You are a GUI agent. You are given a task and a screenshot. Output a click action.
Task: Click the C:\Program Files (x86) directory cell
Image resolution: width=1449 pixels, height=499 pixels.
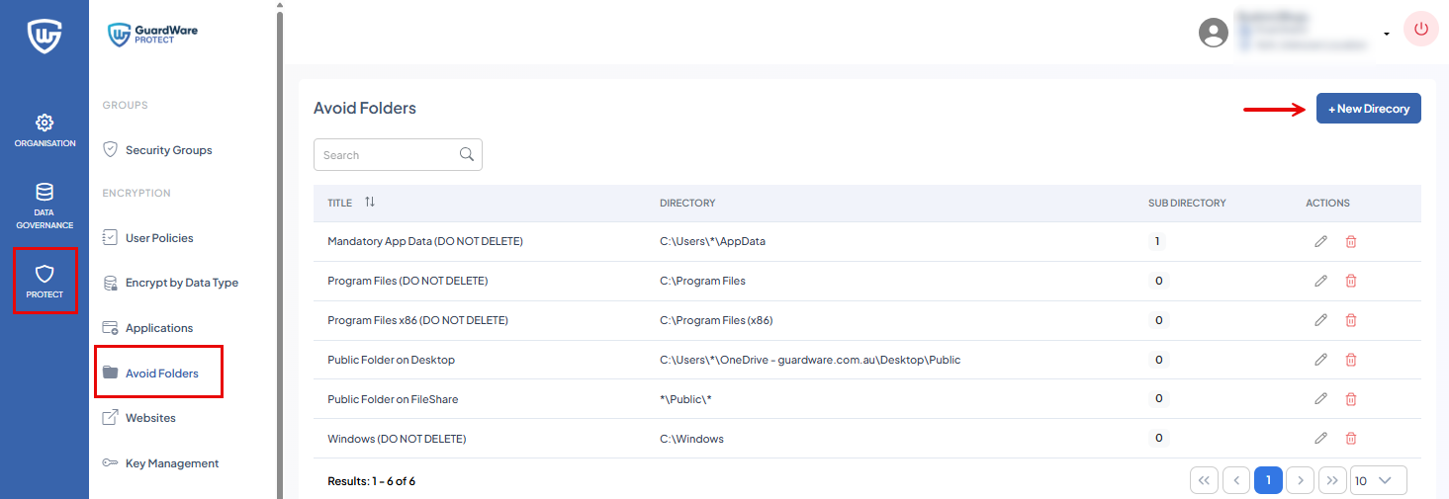click(x=716, y=320)
